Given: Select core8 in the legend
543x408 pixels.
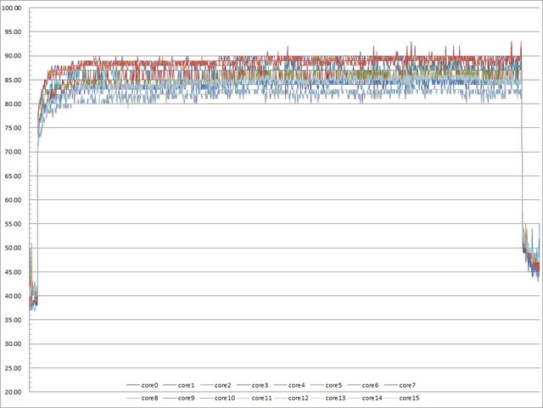Looking at the screenshot, I should (x=149, y=398).
